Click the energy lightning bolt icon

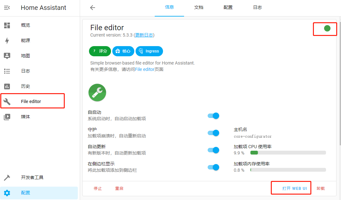pos(7,40)
